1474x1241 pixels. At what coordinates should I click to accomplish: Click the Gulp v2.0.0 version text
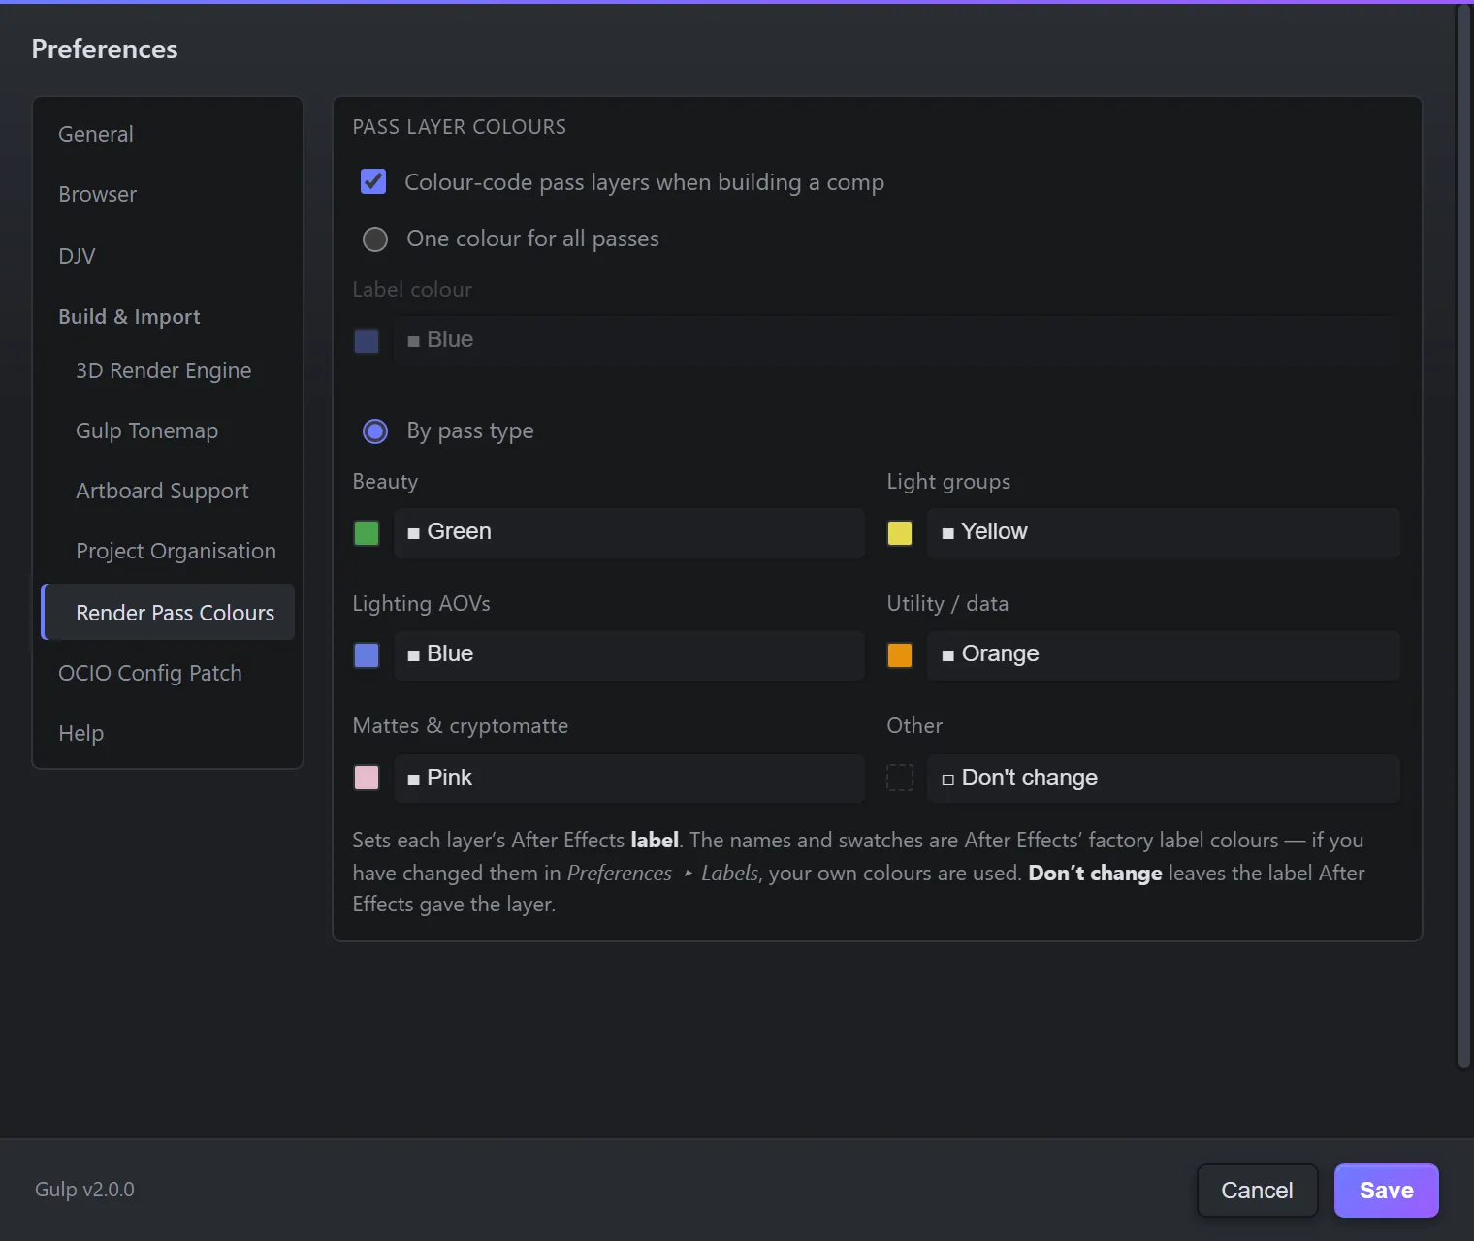coord(84,1190)
